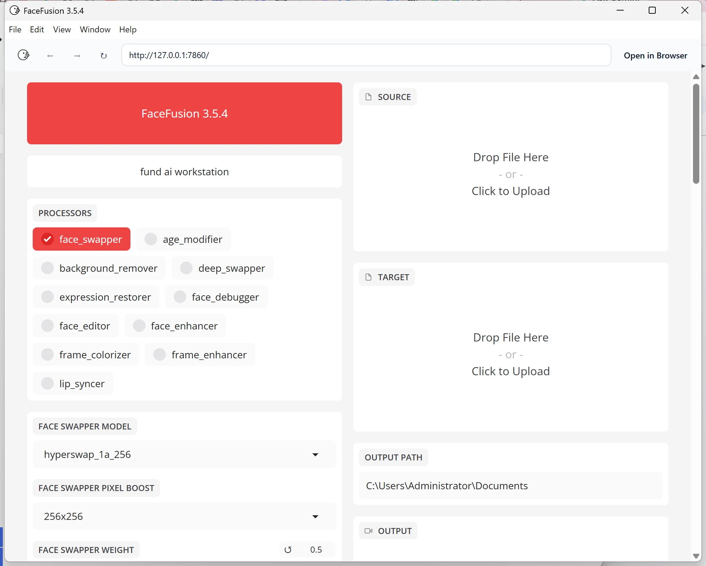Minimize the FaceFusion window
This screenshot has width=706, height=566.
620,11
